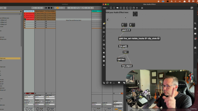This screenshot has width=198, height=111.
Task: Open Max console icon with red dot
Action: point(195,39)
